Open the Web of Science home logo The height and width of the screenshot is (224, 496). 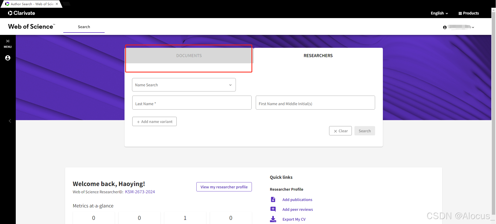[x=32, y=26]
